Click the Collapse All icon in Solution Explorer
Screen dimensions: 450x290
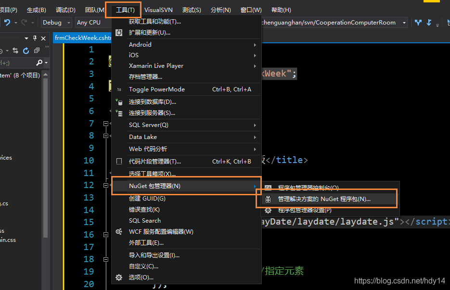pyautogui.click(x=37, y=51)
